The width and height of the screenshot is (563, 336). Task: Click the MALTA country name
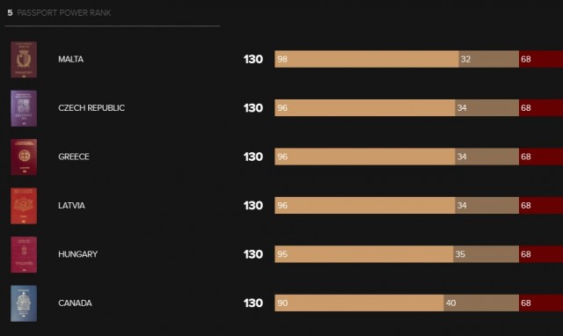70,59
